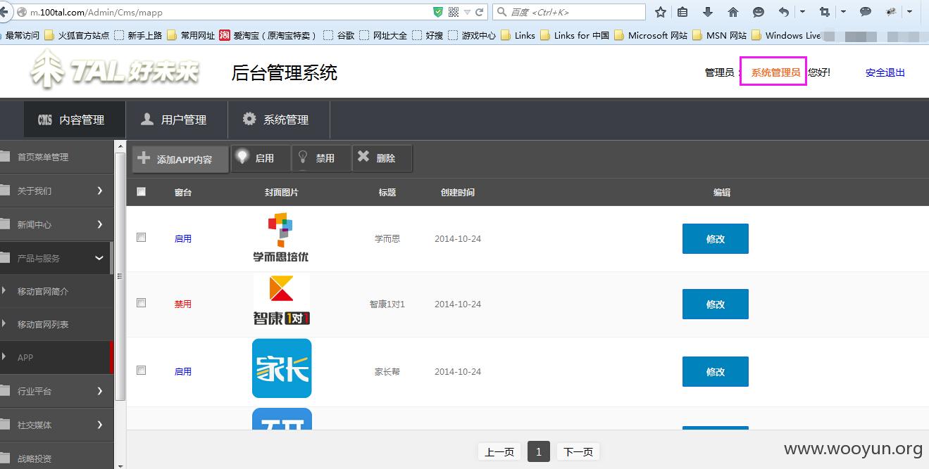Click the 系统管理员 username link
This screenshot has height=469, width=929.
[775, 72]
